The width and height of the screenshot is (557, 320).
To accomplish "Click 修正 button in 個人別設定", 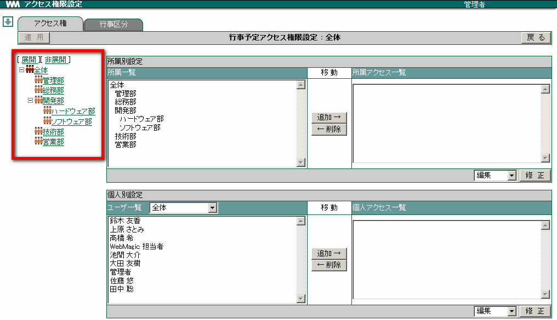I will (535, 311).
